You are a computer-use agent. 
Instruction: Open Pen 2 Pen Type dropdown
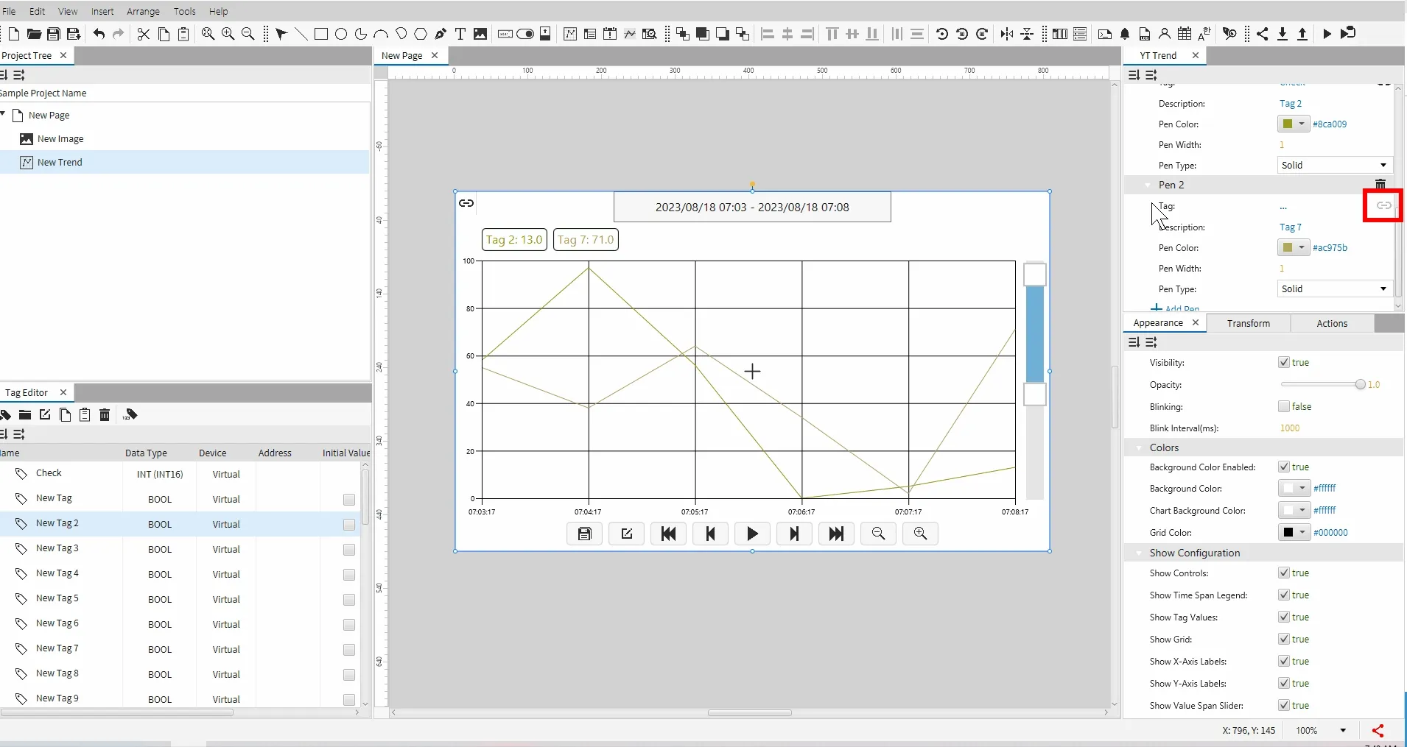1333,289
